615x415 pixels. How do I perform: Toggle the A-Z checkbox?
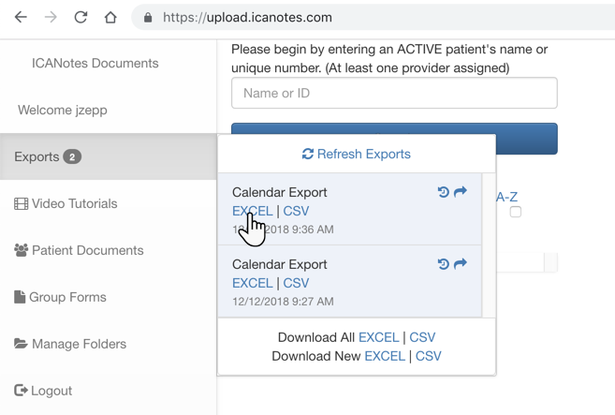pos(515,213)
